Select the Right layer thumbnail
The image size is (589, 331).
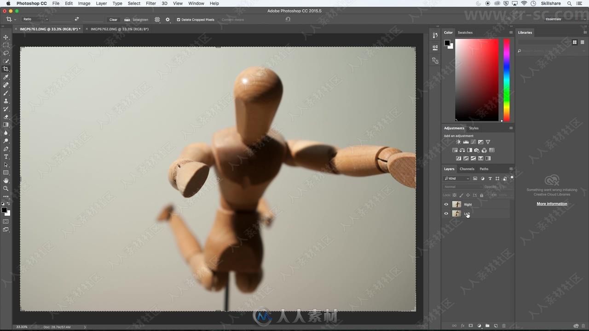click(456, 205)
